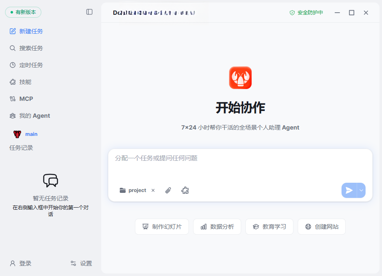Image resolution: width=382 pixels, height=276 pixels.
Task: Click the lobster app logo
Action: click(x=240, y=78)
